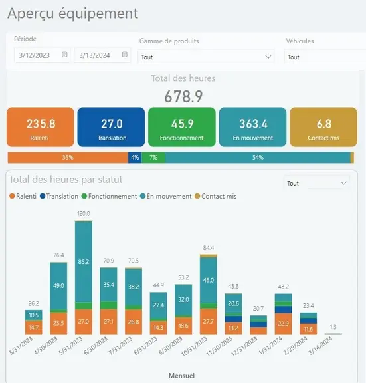Click the 32.0 teal segment in 9/30/2023 bar

(183, 300)
